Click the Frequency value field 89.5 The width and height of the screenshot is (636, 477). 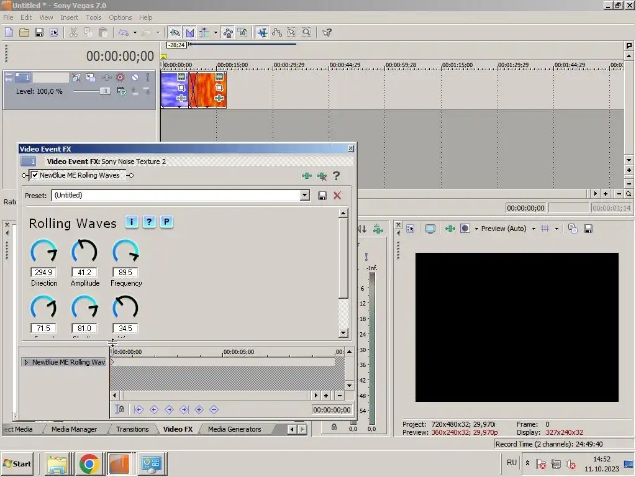tap(125, 273)
